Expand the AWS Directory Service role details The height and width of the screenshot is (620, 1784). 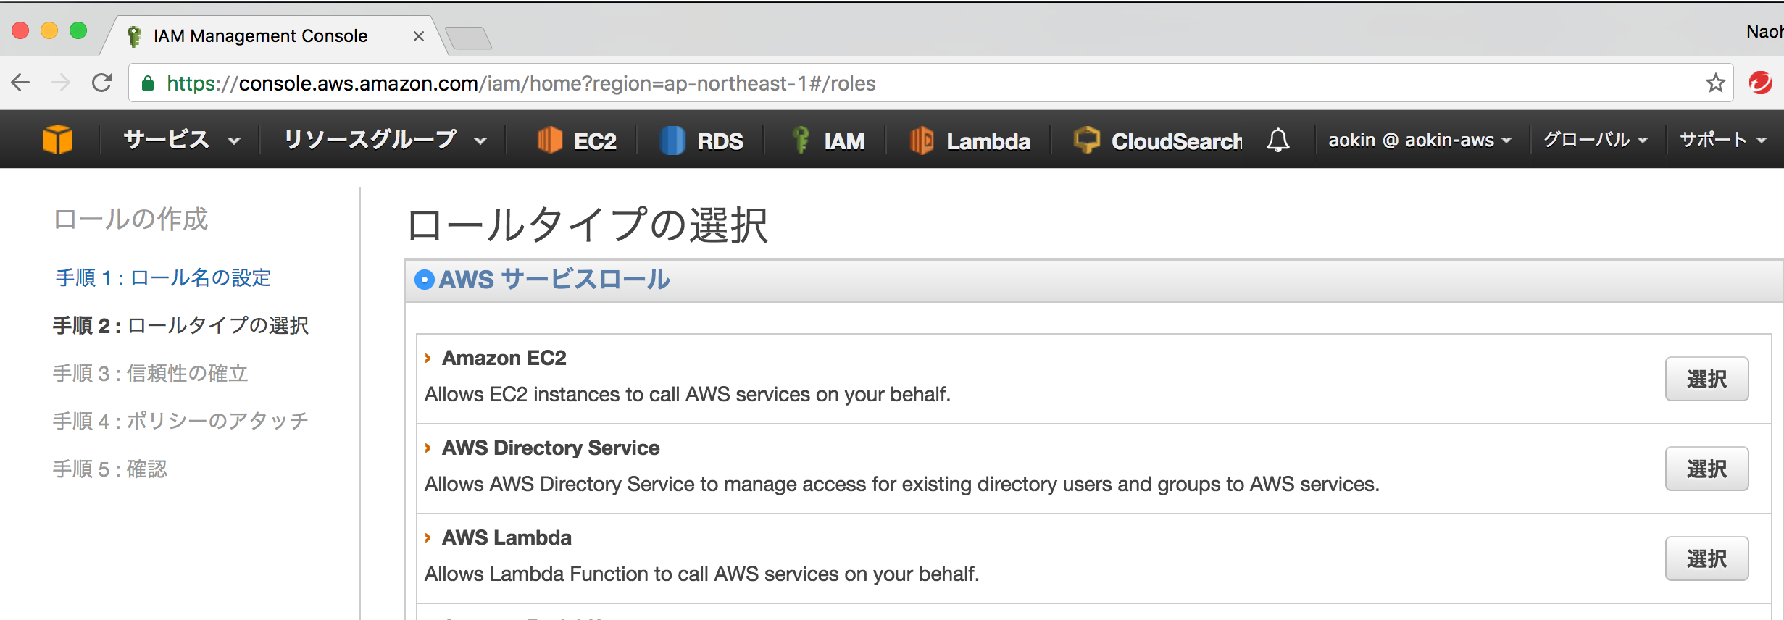click(x=428, y=448)
